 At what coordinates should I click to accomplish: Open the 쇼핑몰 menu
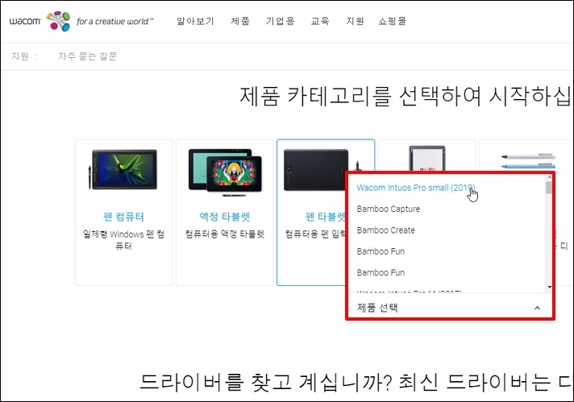(x=393, y=21)
